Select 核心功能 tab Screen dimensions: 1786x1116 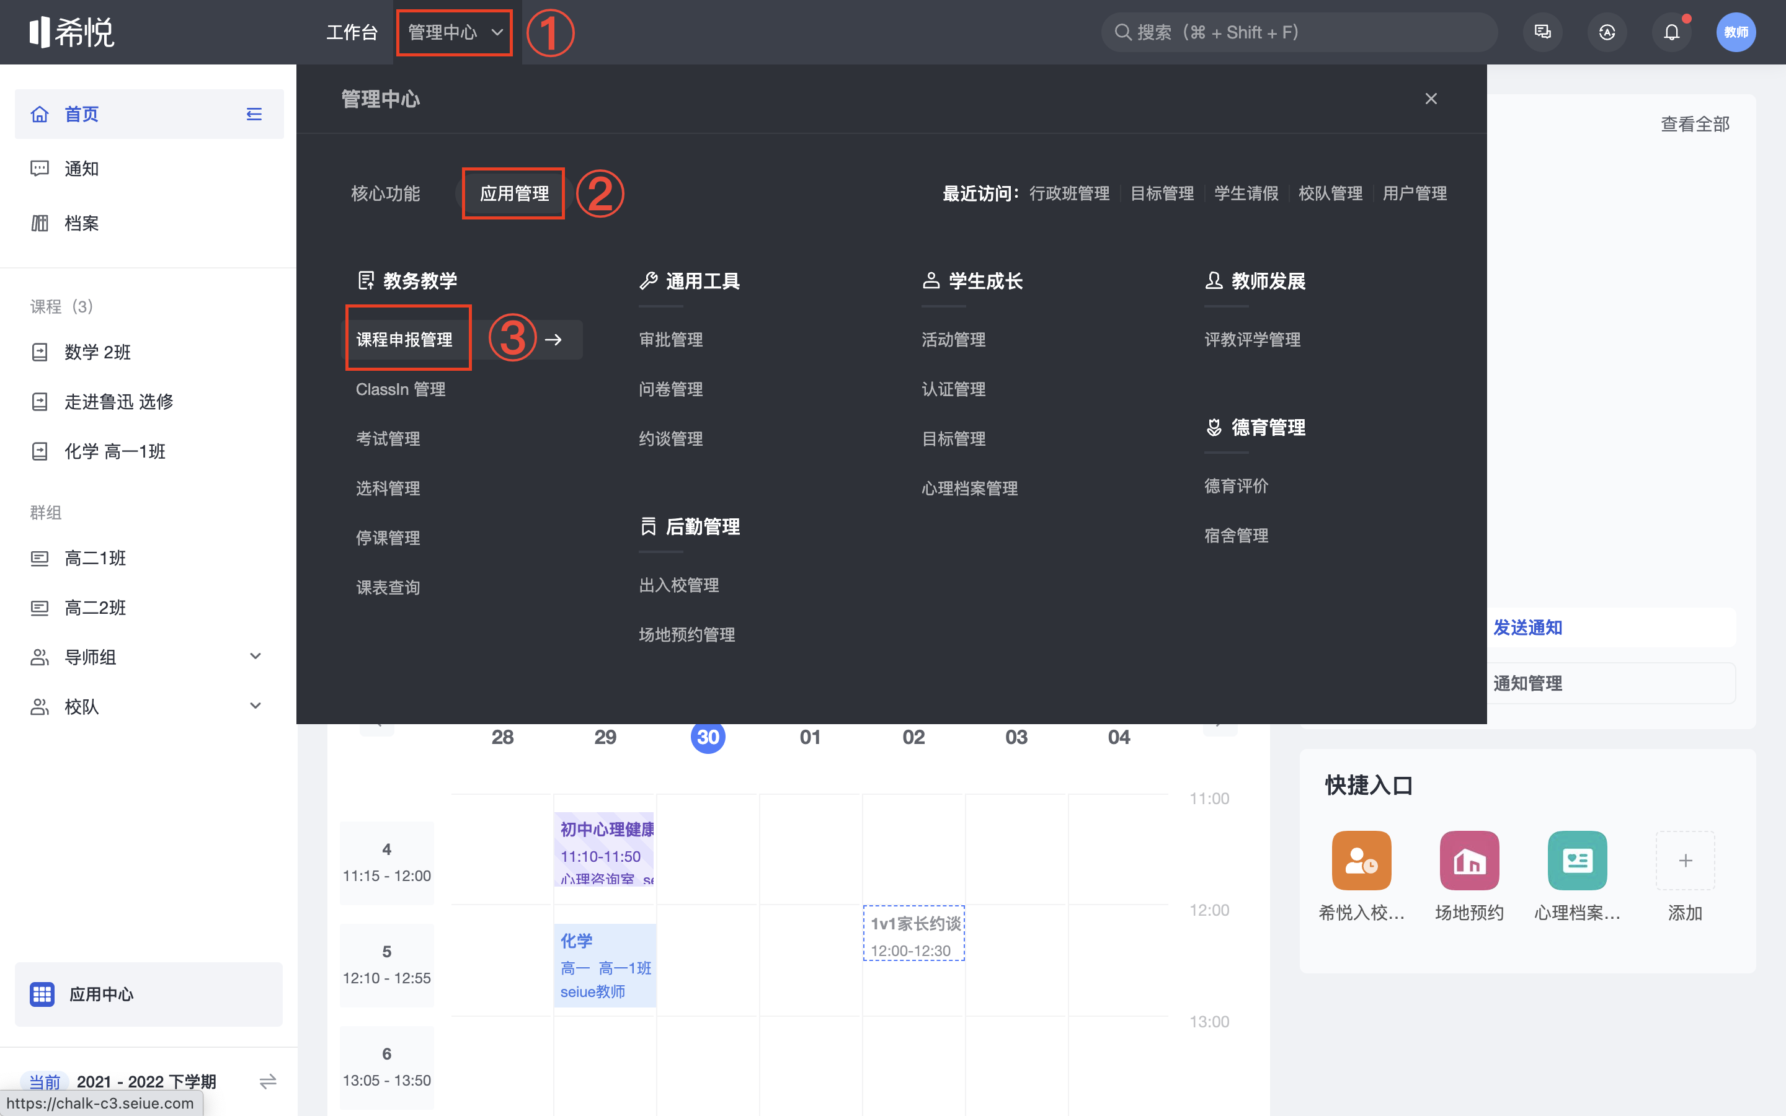[x=385, y=193]
